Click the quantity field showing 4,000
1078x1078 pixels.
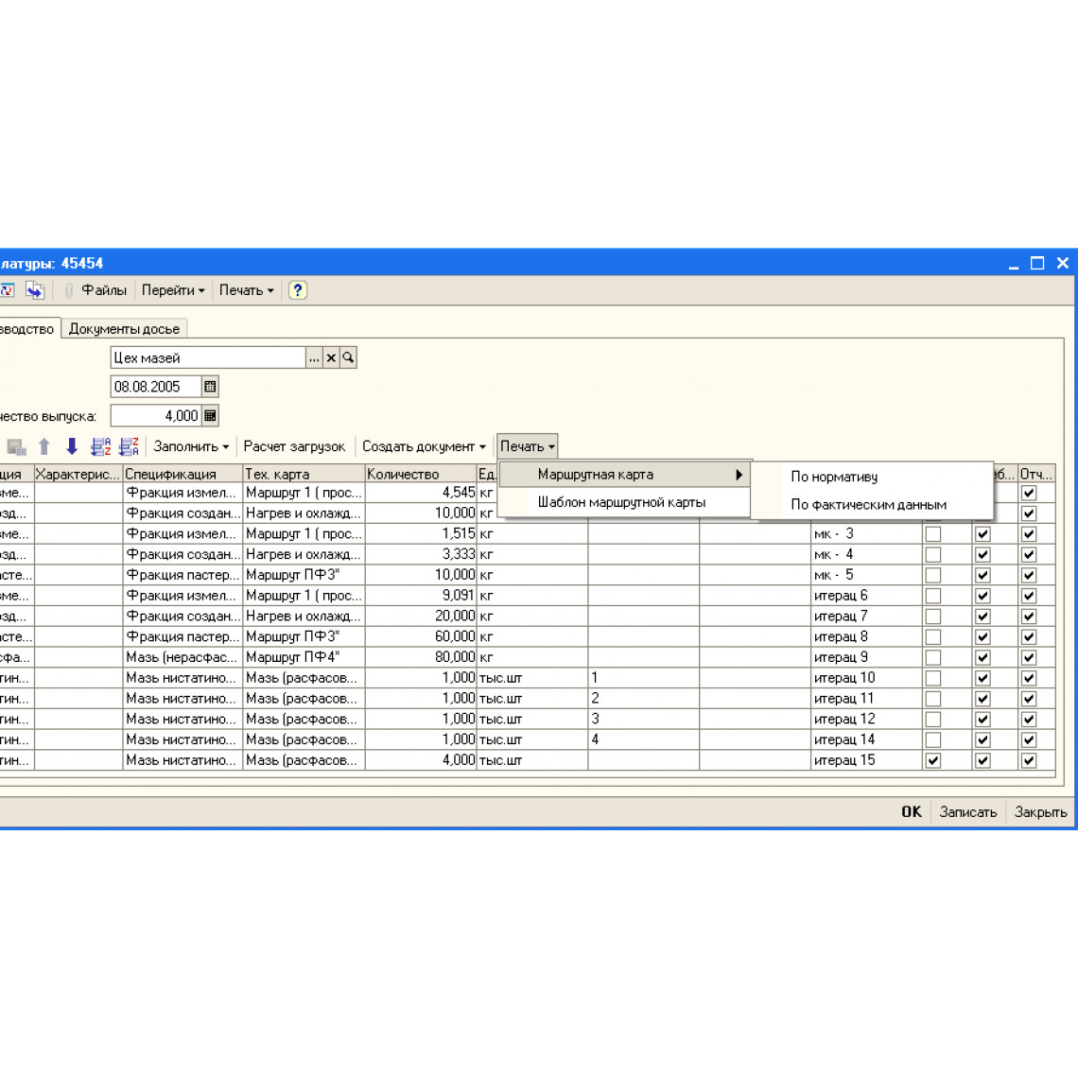[156, 415]
